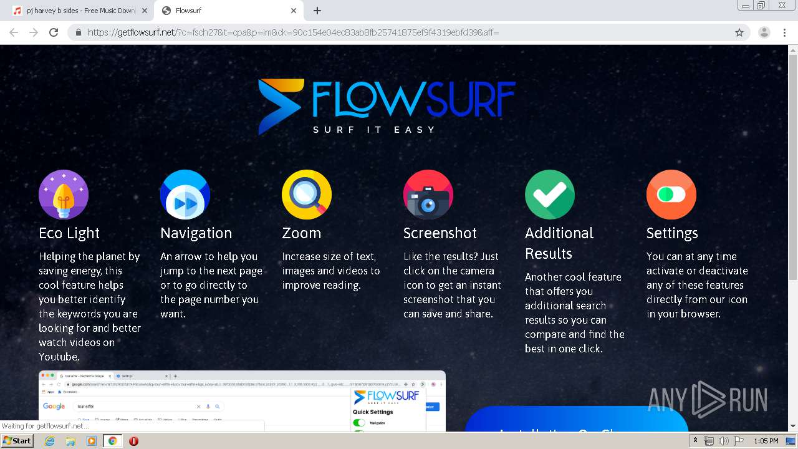
Task: Click the Eco Light description paragraph
Action: tap(90, 306)
